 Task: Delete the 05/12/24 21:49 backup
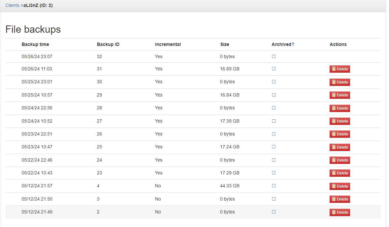point(340,212)
